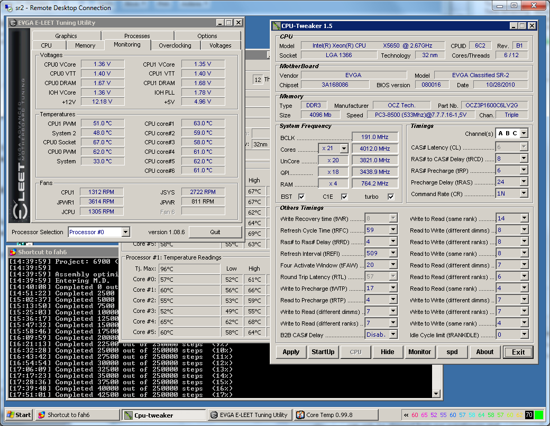
Task: Click Core #4 65°C reading
Action: pyautogui.click(x=189, y=321)
